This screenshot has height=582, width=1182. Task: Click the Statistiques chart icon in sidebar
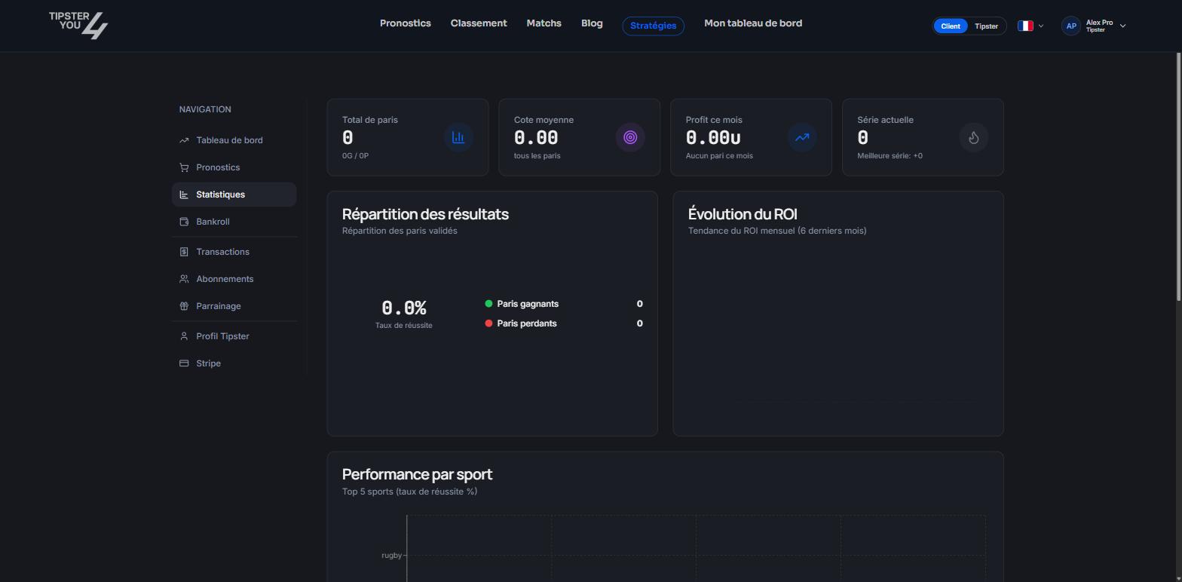point(184,195)
